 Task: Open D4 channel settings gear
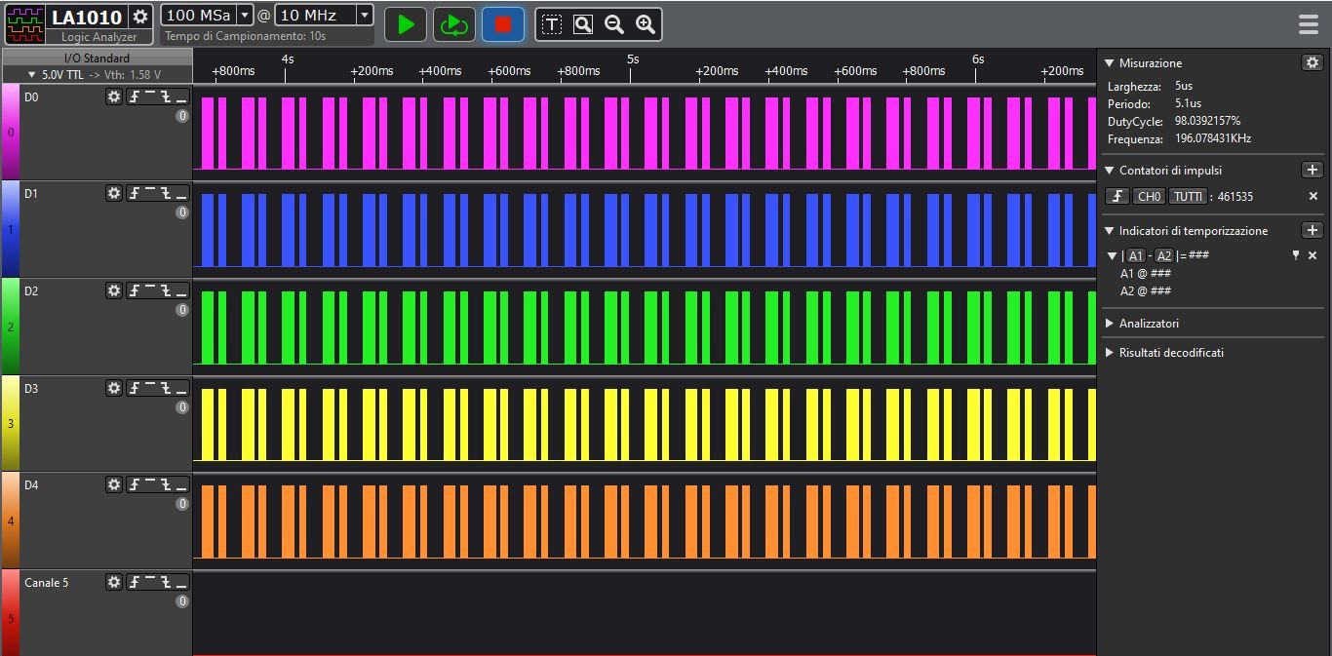click(114, 484)
